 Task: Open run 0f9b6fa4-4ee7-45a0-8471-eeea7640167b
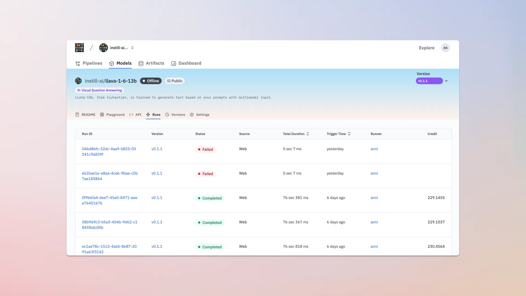(x=110, y=200)
